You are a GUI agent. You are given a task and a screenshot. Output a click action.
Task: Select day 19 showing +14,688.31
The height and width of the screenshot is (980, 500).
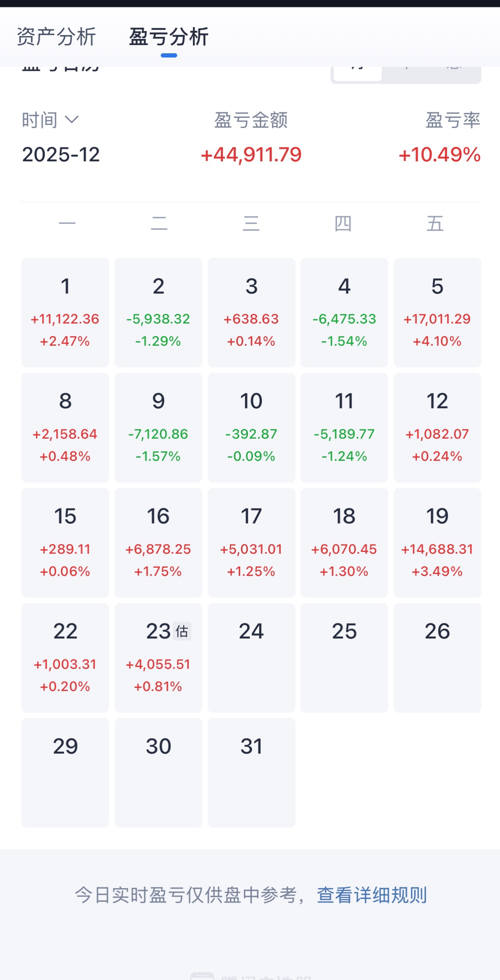click(437, 542)
